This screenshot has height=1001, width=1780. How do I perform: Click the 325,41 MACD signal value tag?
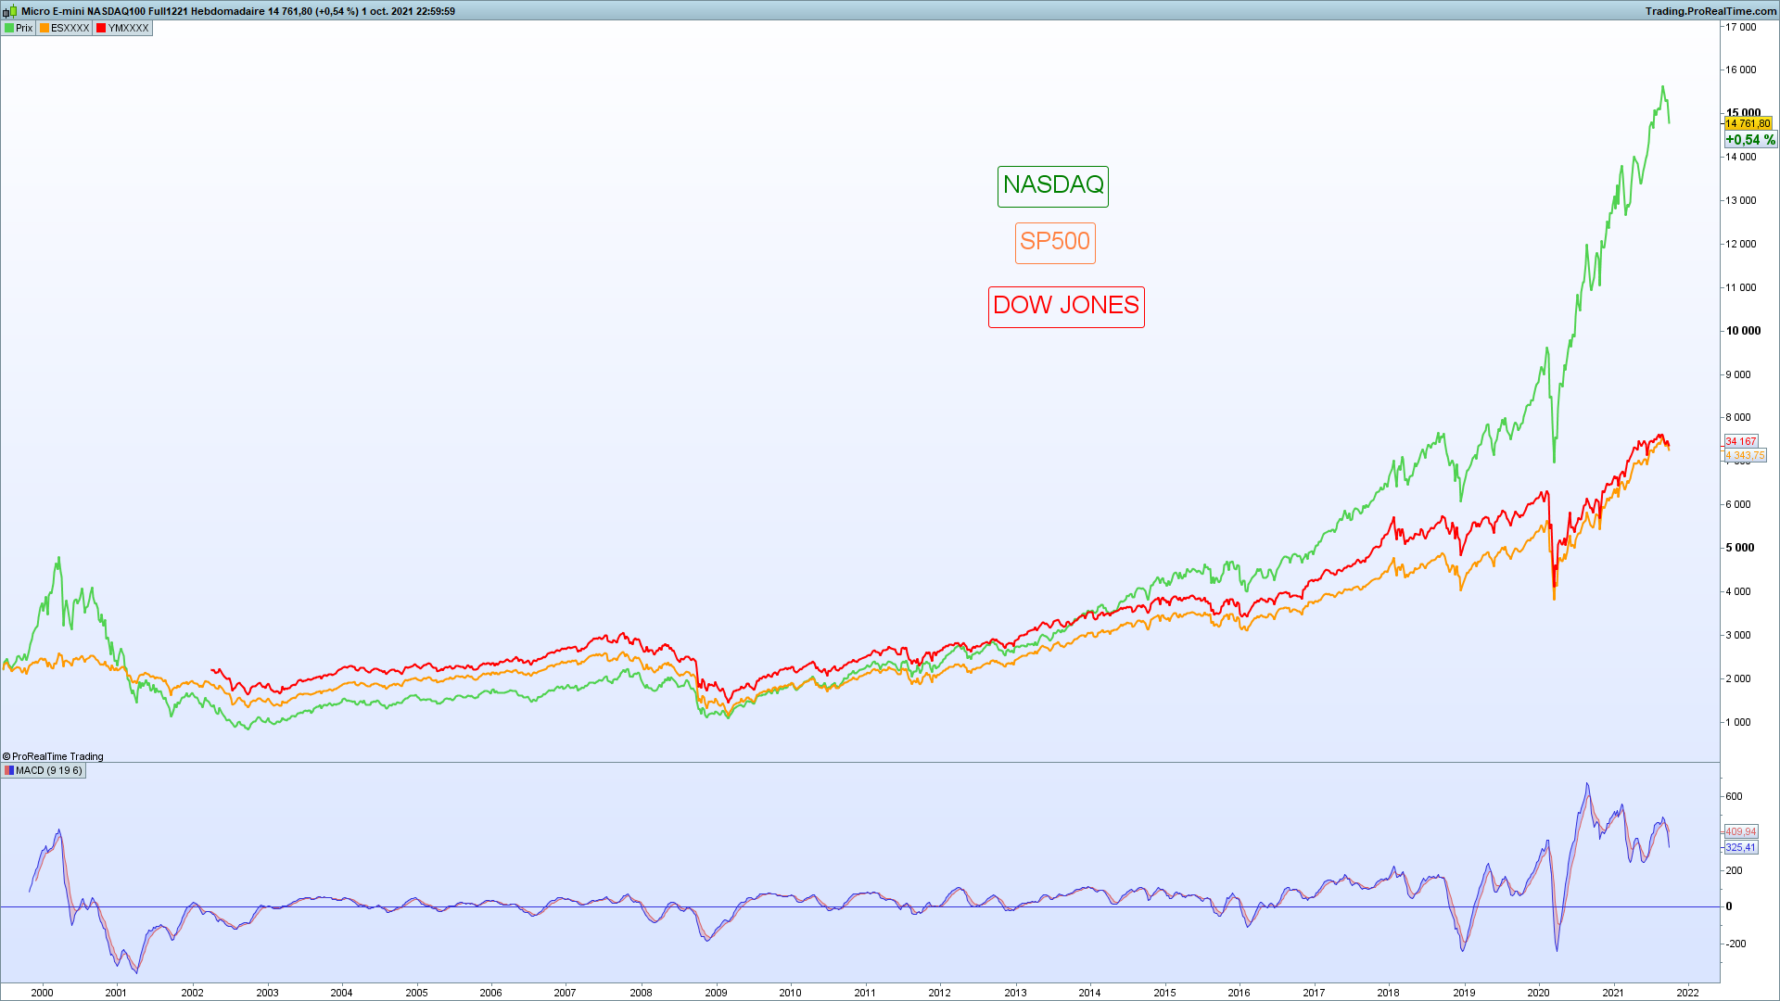click(x=1740, y=848)
